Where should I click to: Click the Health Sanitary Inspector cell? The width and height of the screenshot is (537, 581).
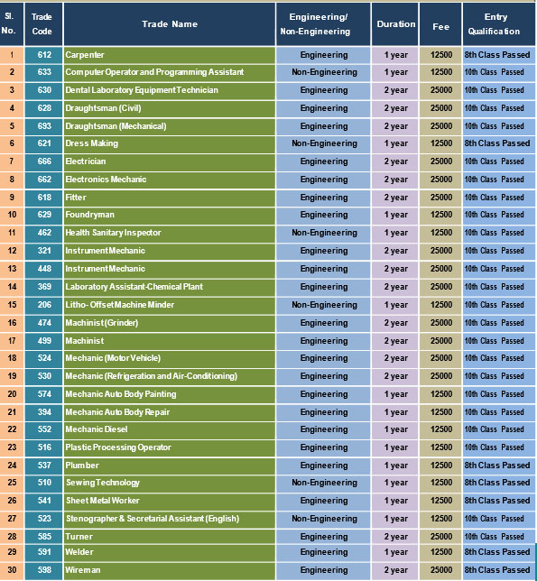click(x=170, y=233)
